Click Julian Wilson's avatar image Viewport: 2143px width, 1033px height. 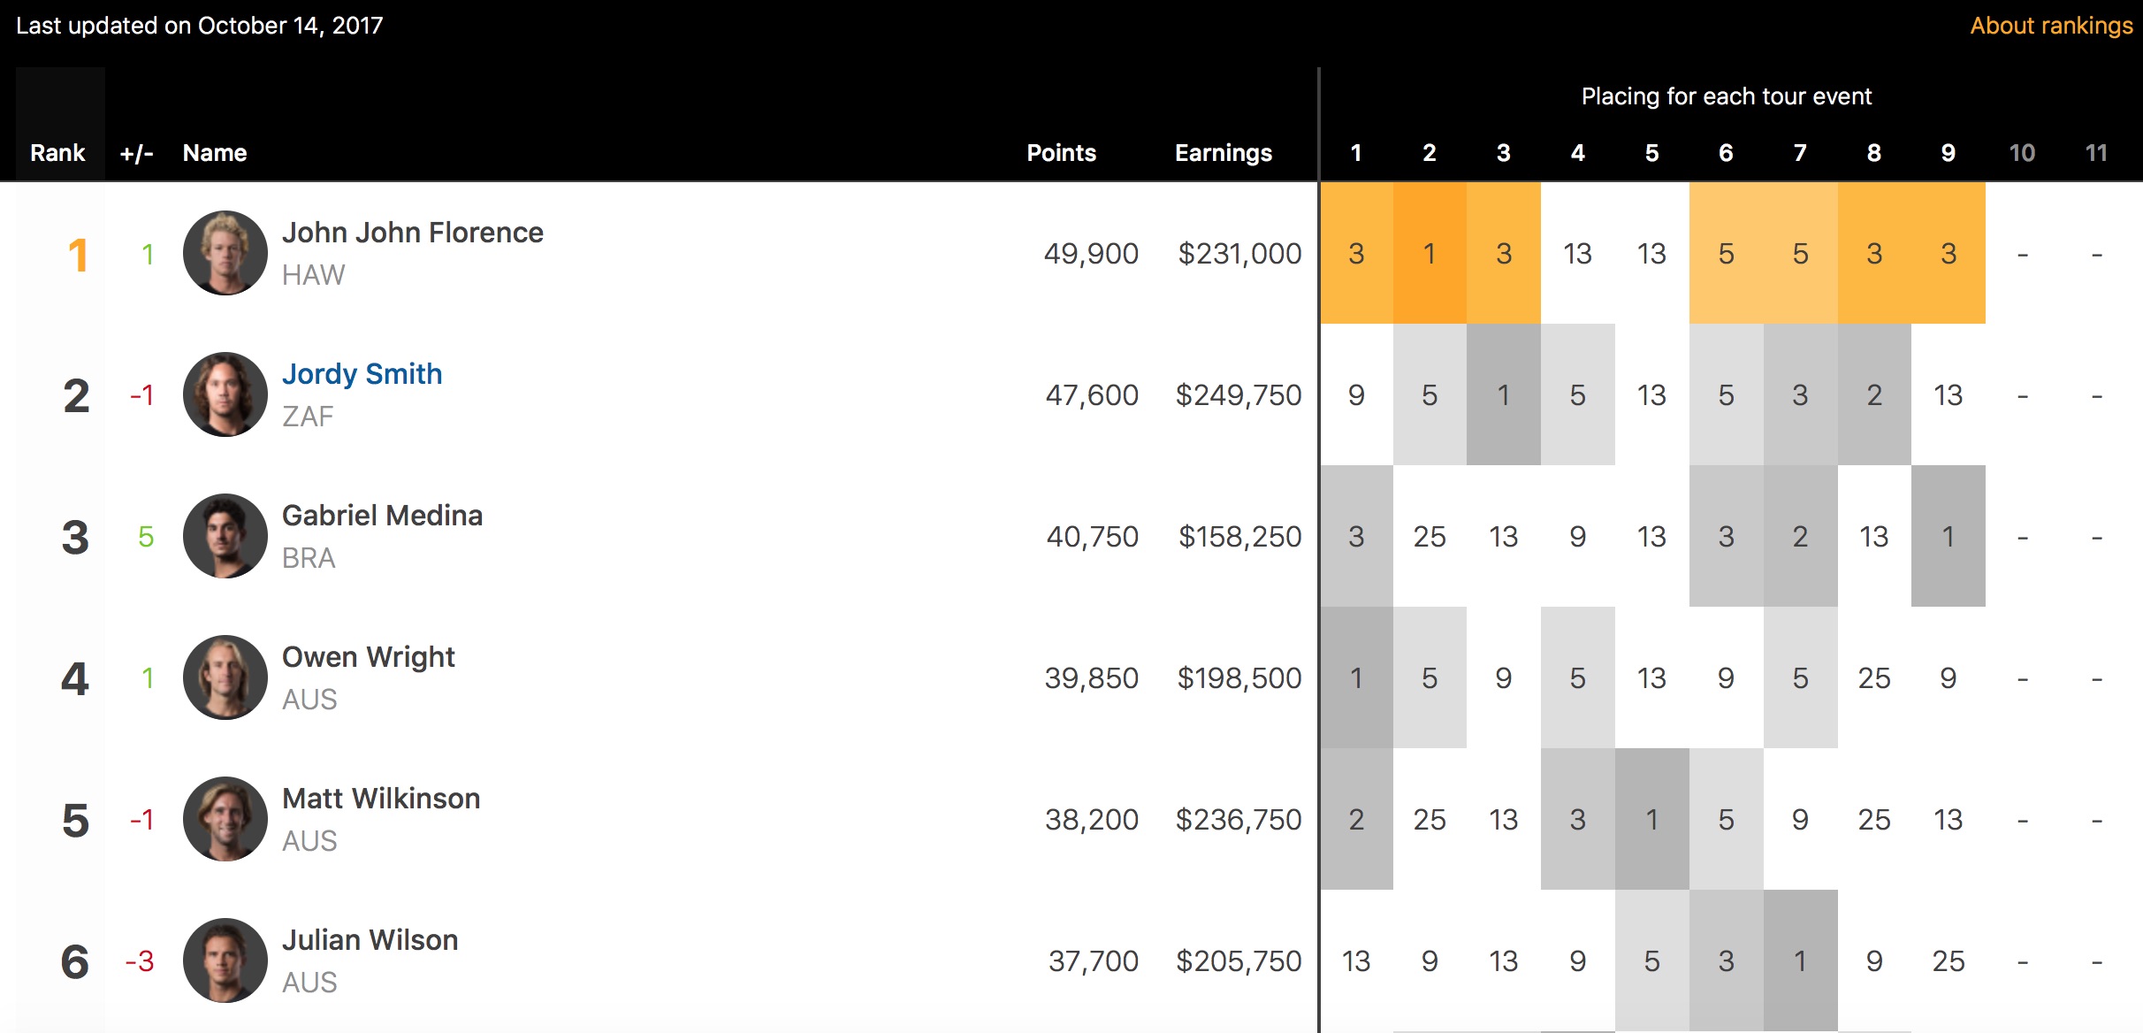click(225, 960)
